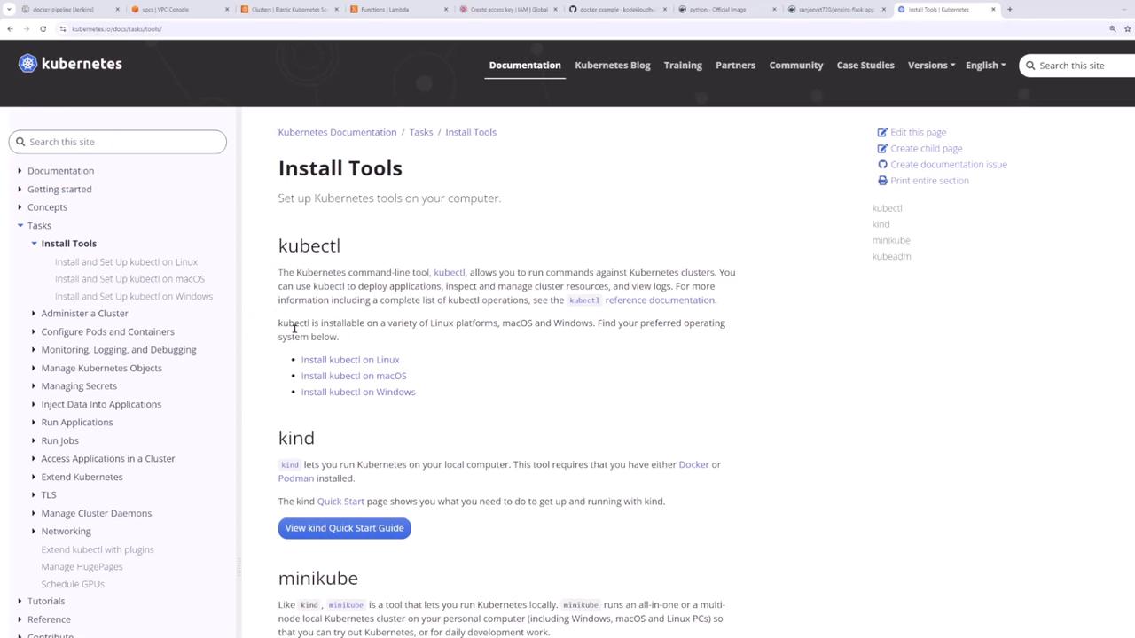Open the Install kubectl on Windows link
The width and height of the screenshot is (1135, 638).
pyautogui.click(x=358, y=392)
